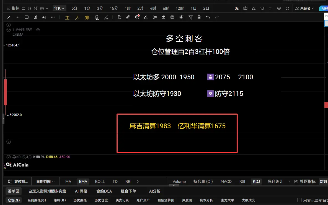Screen dimensions: 328x205
Task: Select the eraser tool
Action: click(146, 17)
